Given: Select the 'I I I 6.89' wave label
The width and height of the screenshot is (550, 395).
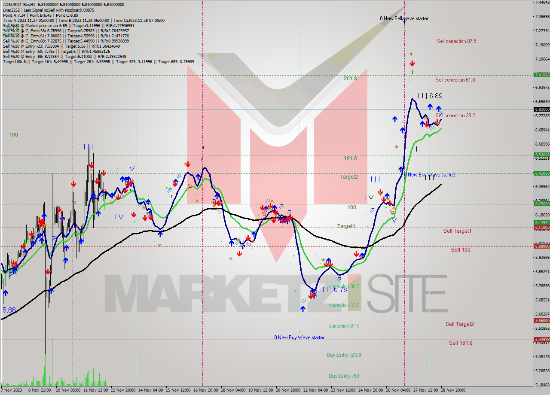Looking at the screenshot, I should (x=430, y=96).
